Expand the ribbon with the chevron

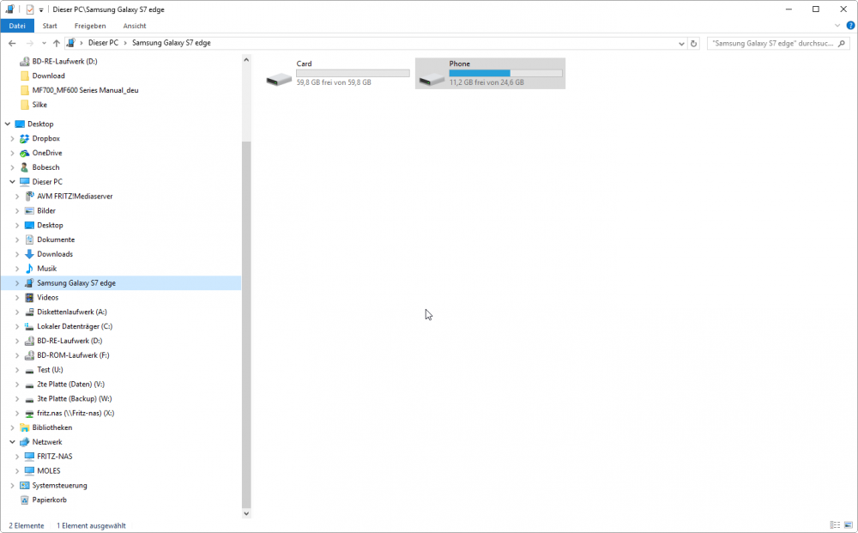tap(837, 26)
